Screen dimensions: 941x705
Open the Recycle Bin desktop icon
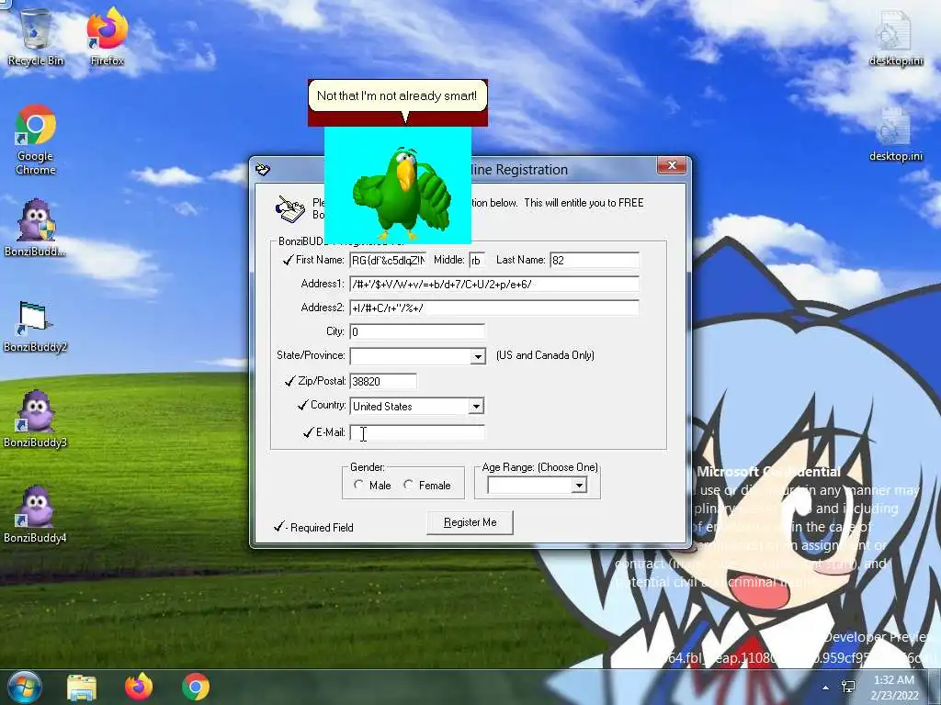[36, 37]
